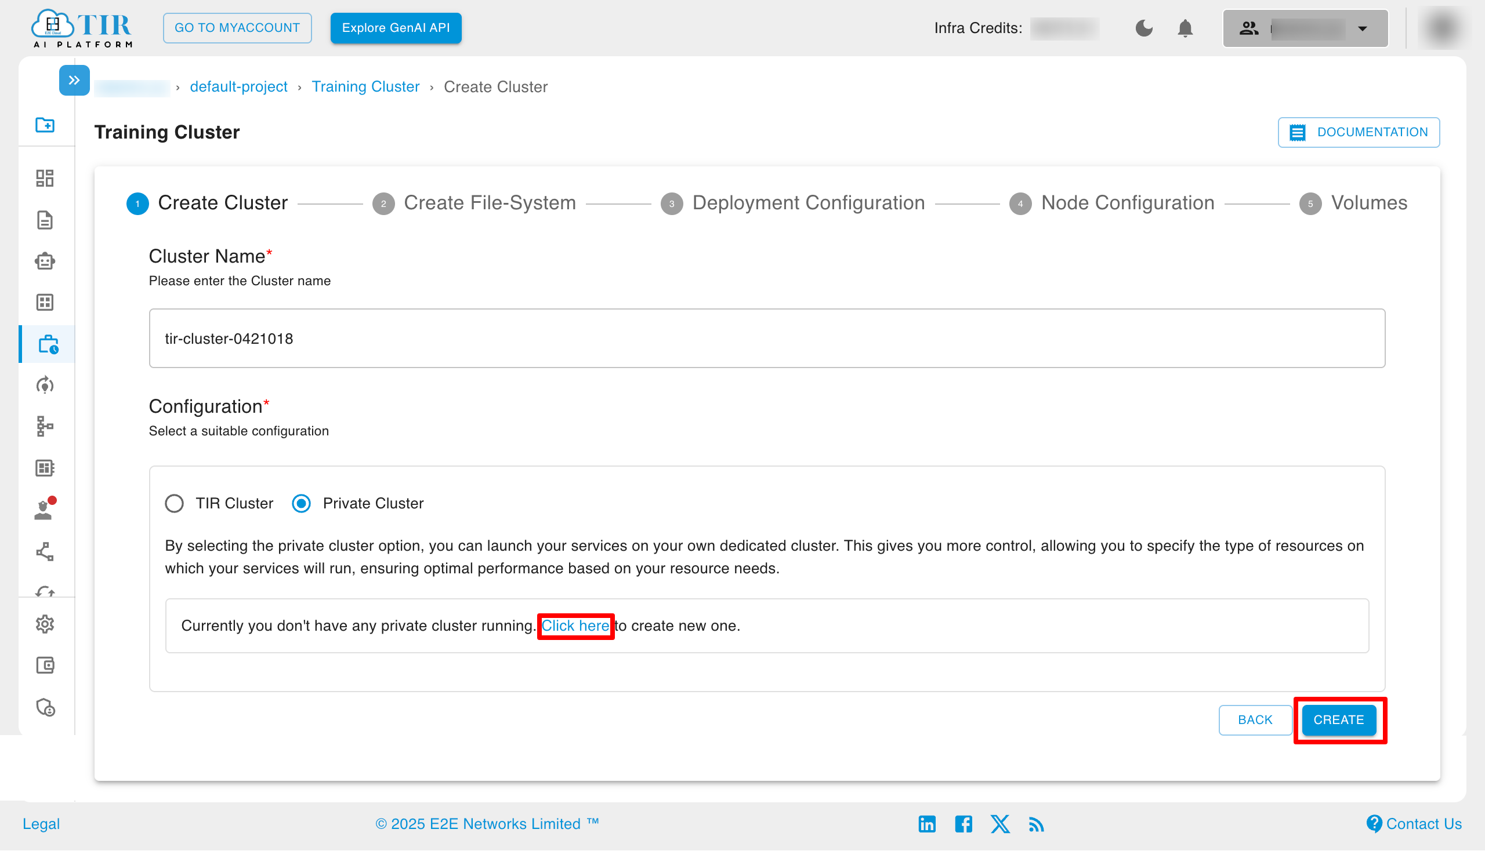Select step 2 Create File-System
Viewport: 1485px width, 851px height.
pos(475,203)
